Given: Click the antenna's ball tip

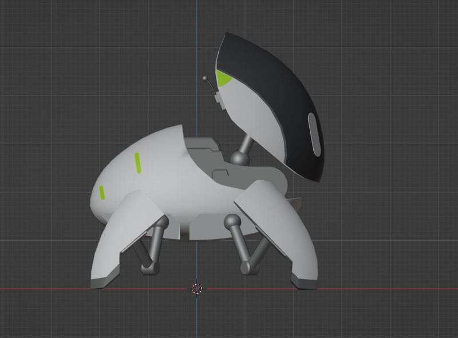Looking at the screenshot, I should 205,79.
